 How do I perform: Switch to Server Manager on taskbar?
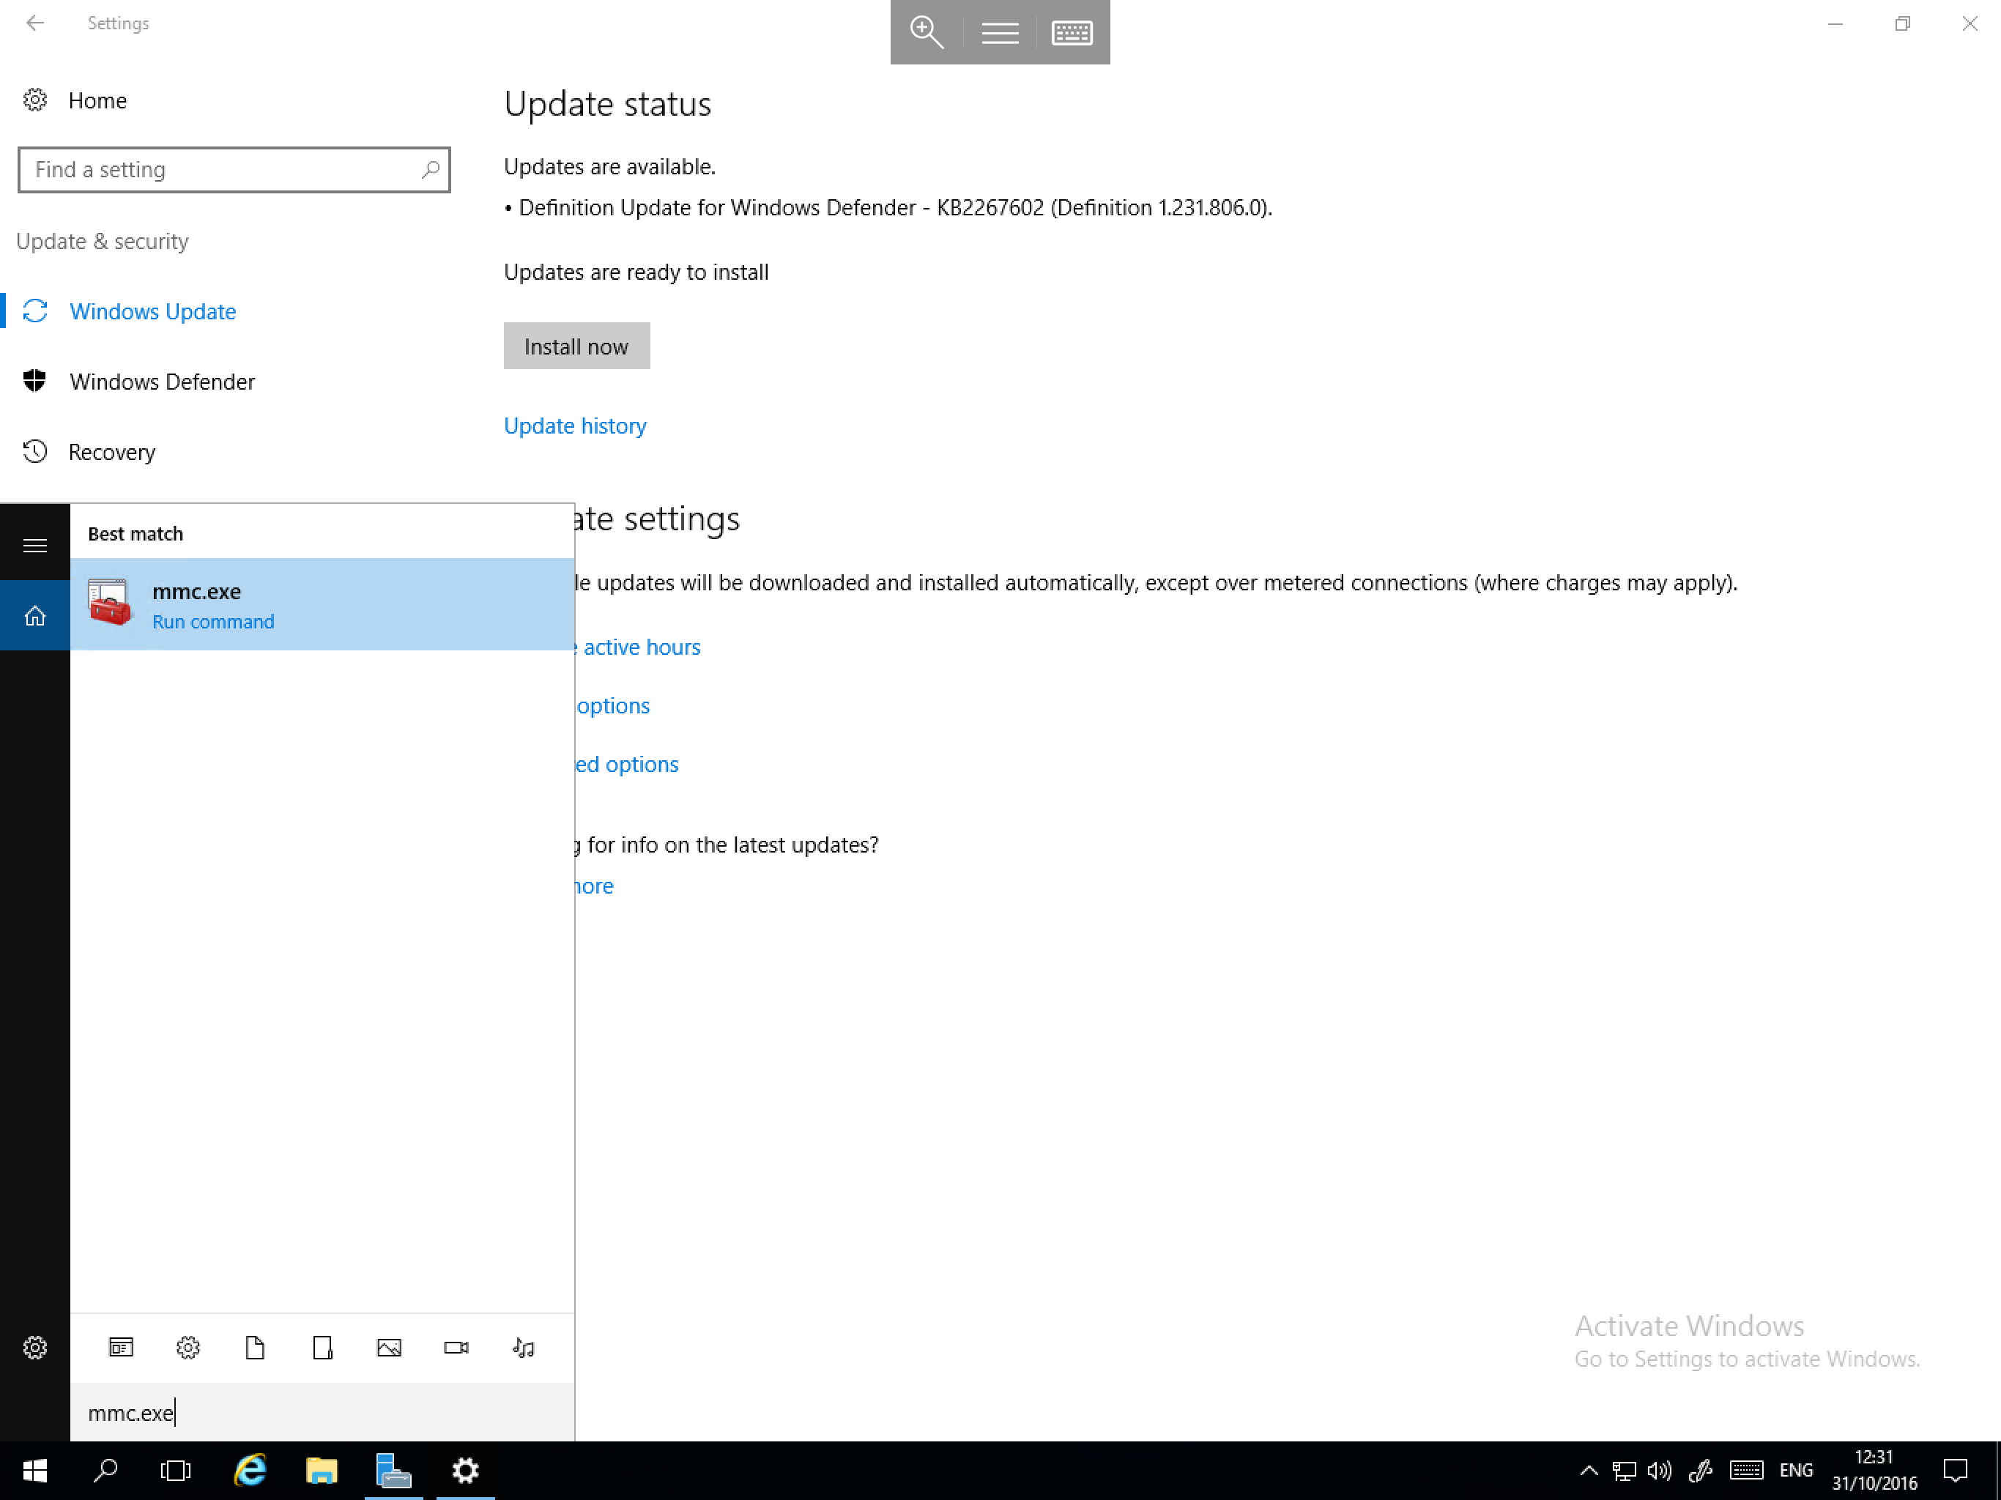pyautogui.click(x=393, y=1471)
